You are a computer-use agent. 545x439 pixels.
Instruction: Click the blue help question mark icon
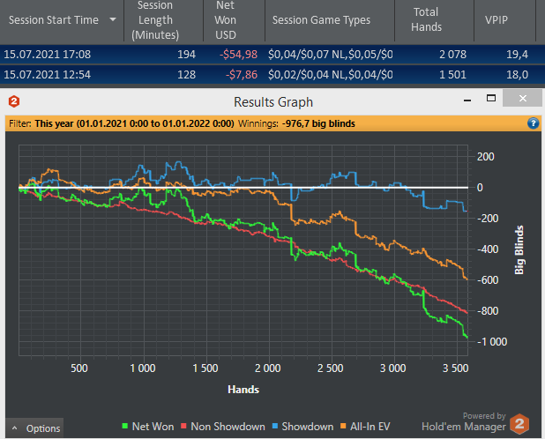coord(533,123)
